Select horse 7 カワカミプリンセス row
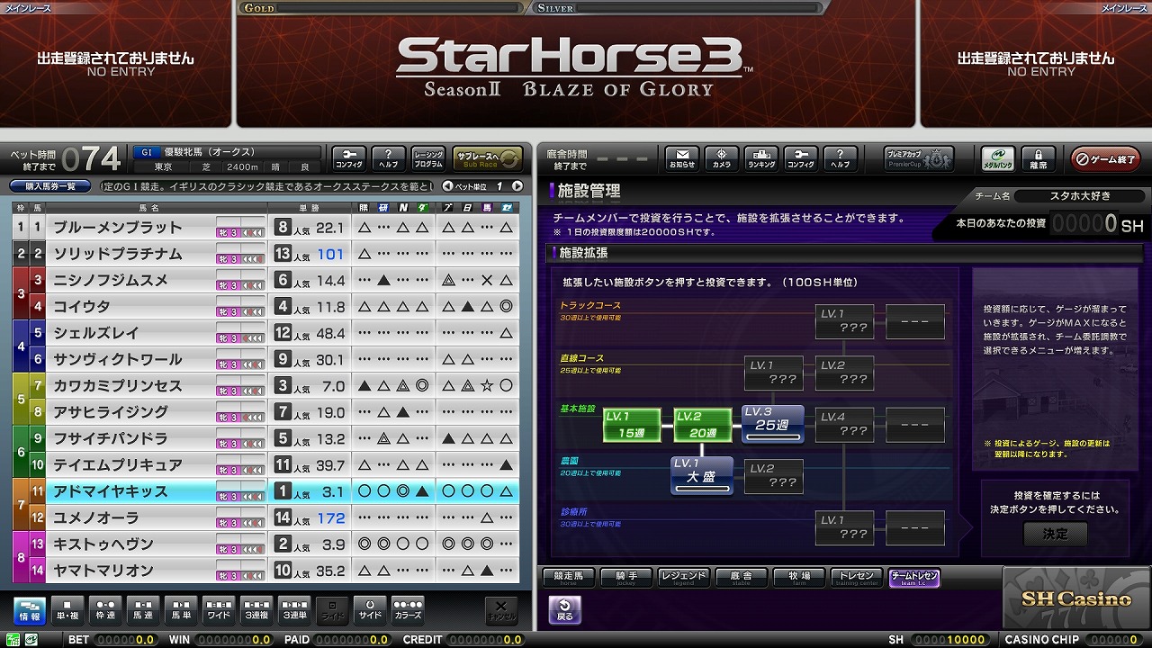This screenshot has height=648, width=1152. pyautogui.click(x=265, y=385)
